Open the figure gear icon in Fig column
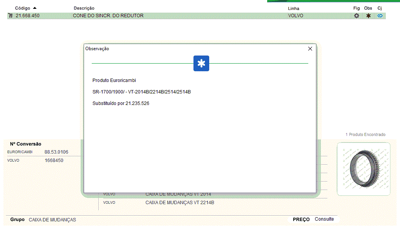 356,16
